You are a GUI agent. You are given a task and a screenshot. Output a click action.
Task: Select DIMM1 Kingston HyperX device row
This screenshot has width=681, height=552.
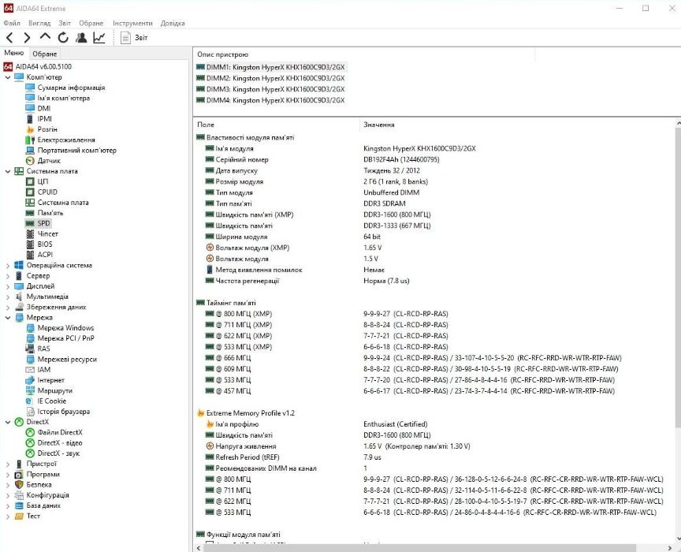[x=271, y=67]
